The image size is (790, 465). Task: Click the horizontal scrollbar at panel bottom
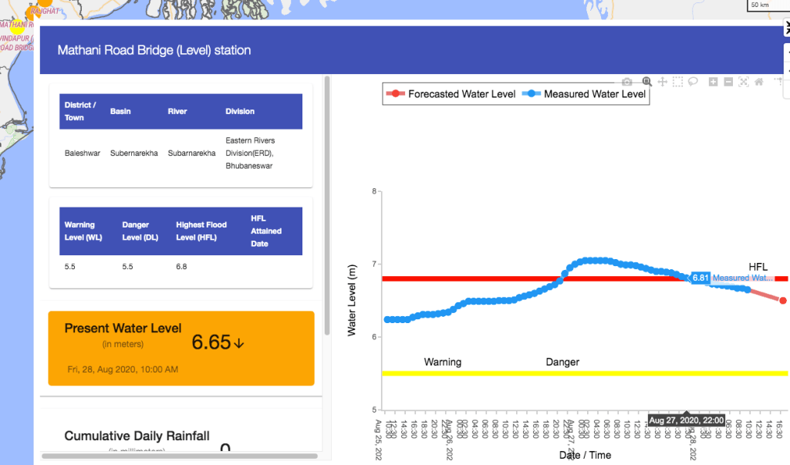tap(177, 457)
